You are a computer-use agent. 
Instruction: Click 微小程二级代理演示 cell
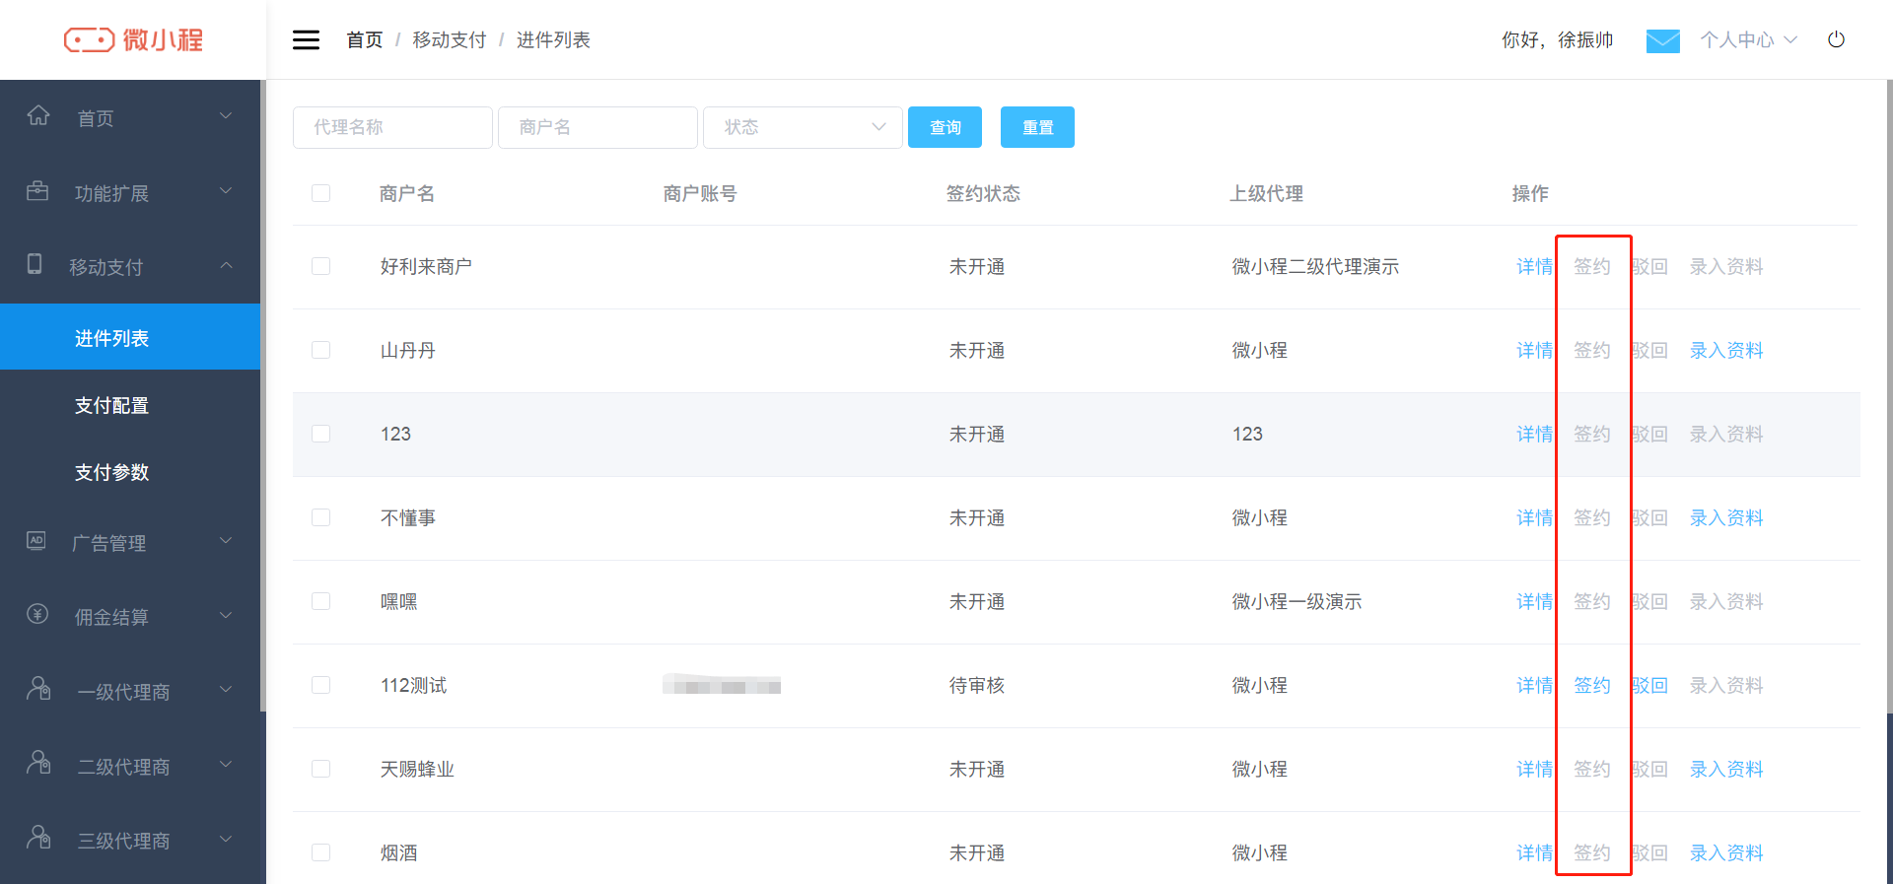1315,266
